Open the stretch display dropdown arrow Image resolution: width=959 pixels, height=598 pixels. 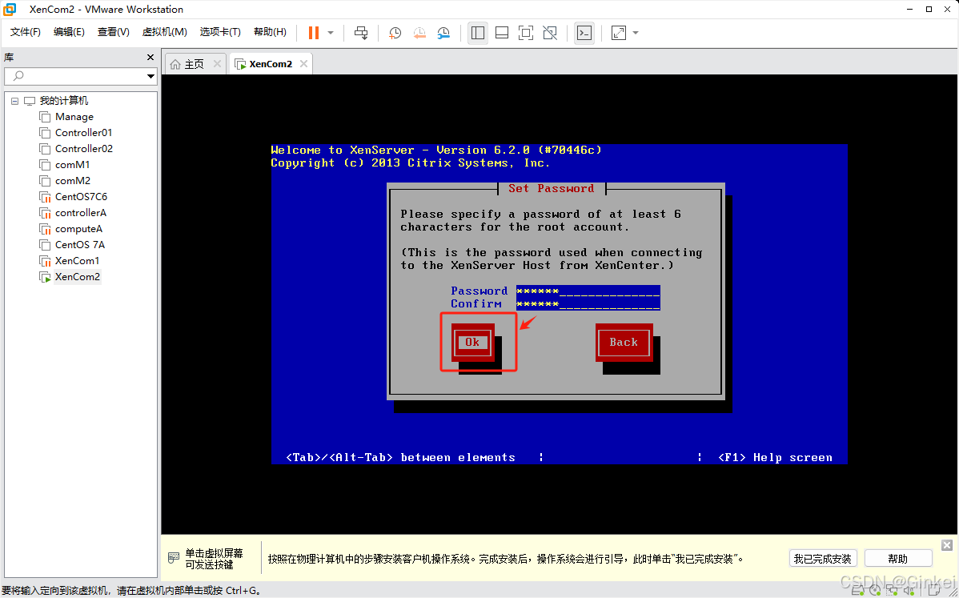[x=636, y=32]
